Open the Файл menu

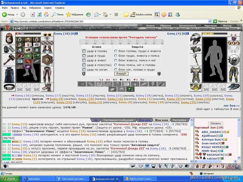pyautogui.click(x=5, y=8)
